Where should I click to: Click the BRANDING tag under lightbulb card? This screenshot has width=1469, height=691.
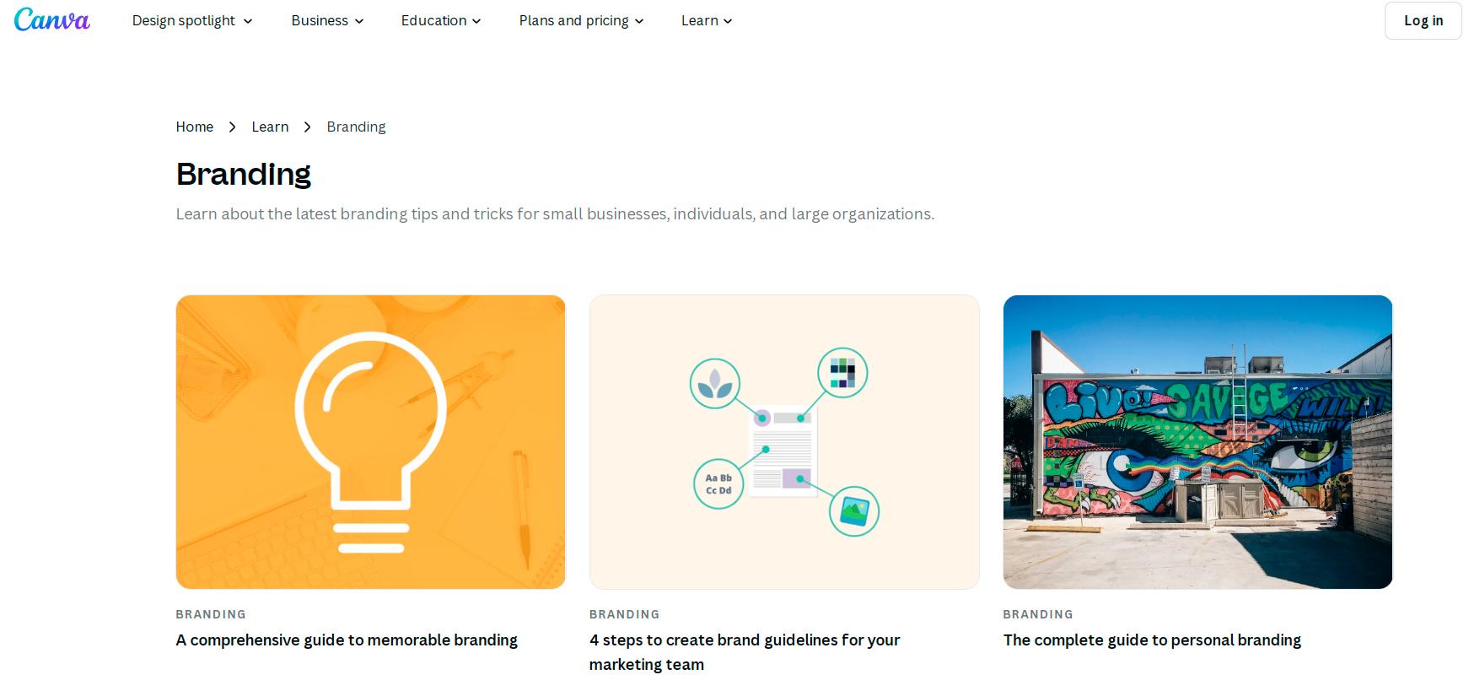coord(211,614)
